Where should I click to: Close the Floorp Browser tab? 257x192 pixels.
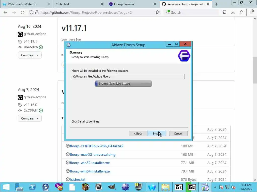(x=155, y=4)
